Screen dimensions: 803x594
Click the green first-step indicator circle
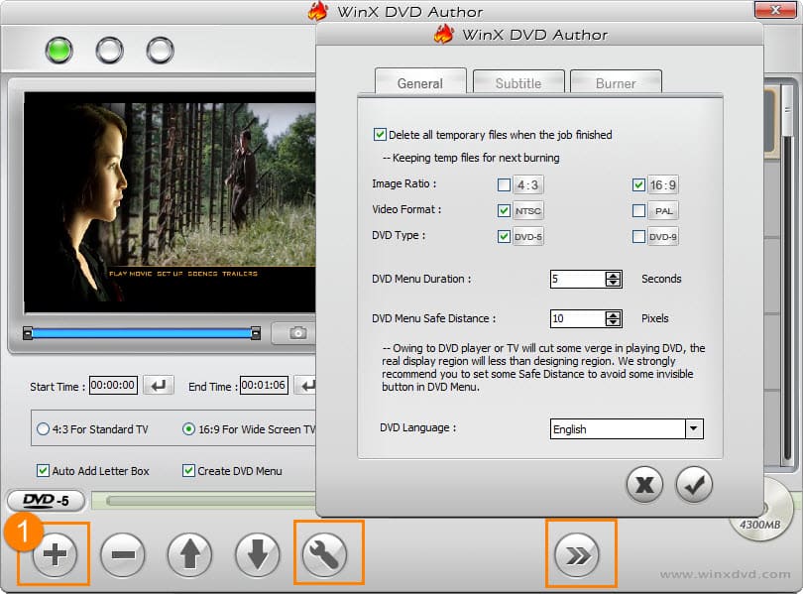pos(58,51)
